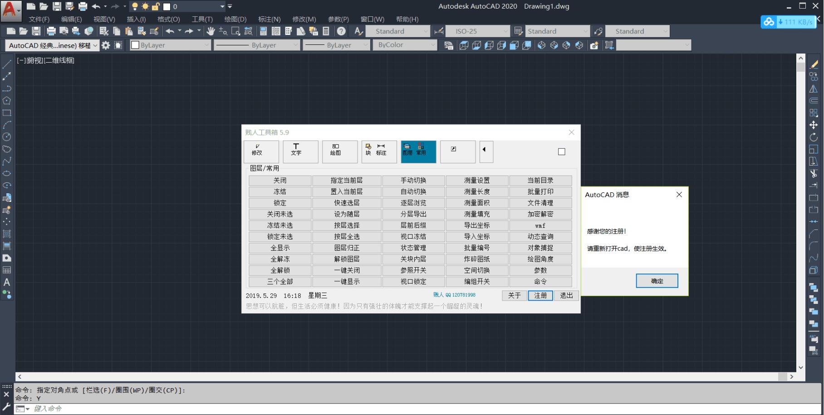The height and width of the screenshot is (415, 824).
Task: Click the white color swatch beside ByLayer
Action: pos(135,45)
